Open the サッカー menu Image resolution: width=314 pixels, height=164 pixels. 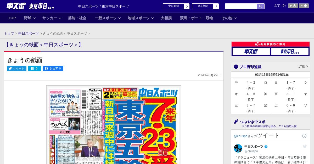click(50, 18)
